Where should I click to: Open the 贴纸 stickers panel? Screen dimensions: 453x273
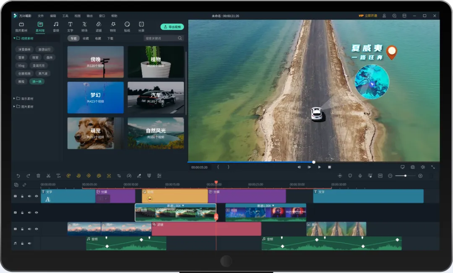pyautogui.click(x=127, y=26)
